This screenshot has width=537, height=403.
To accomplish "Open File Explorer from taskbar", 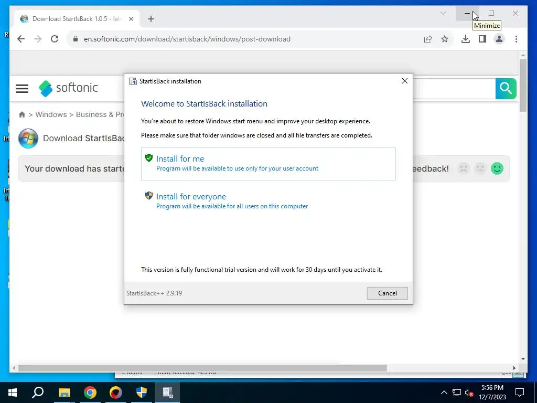I will coord(64,393).
